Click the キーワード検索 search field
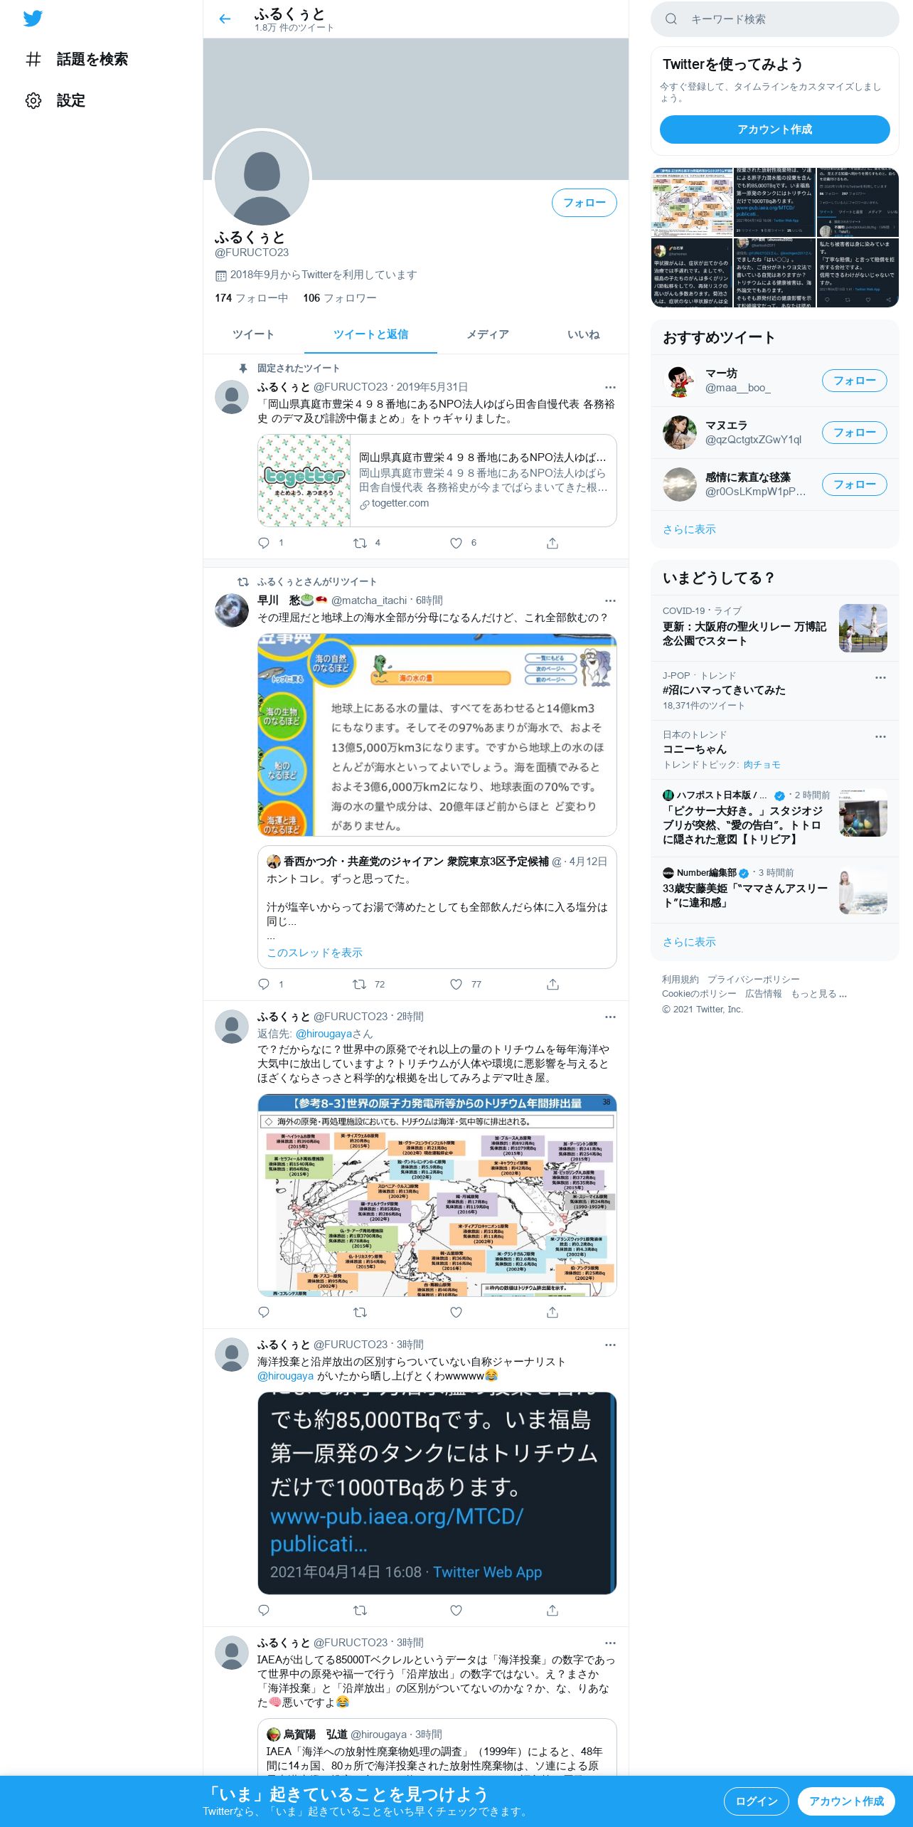The width and height of the screenshot is (913, 1827). coord(774,19)
